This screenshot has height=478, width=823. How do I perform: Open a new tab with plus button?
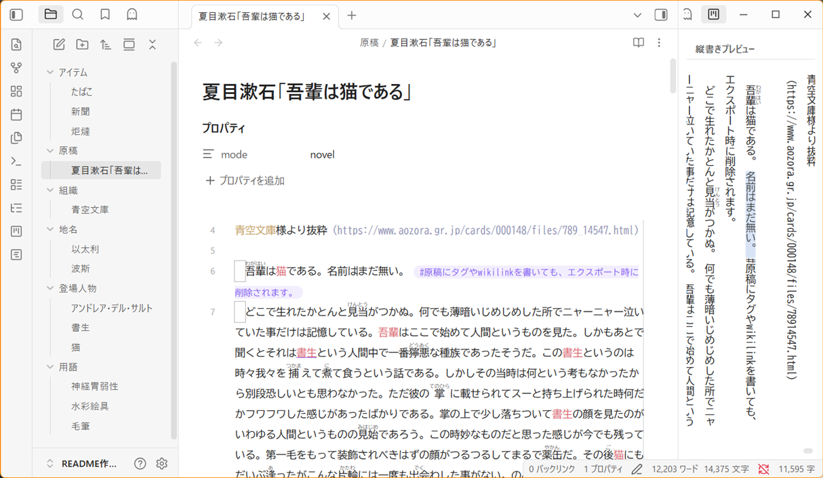[351, 15]
